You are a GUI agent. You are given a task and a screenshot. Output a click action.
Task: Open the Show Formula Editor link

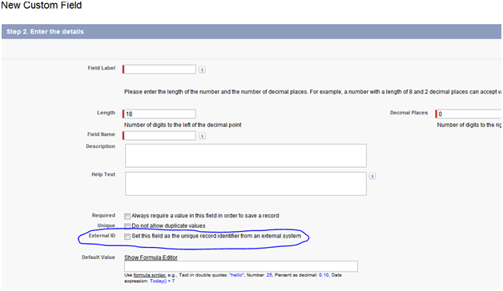pyautogui.click(x=151, y=257)
